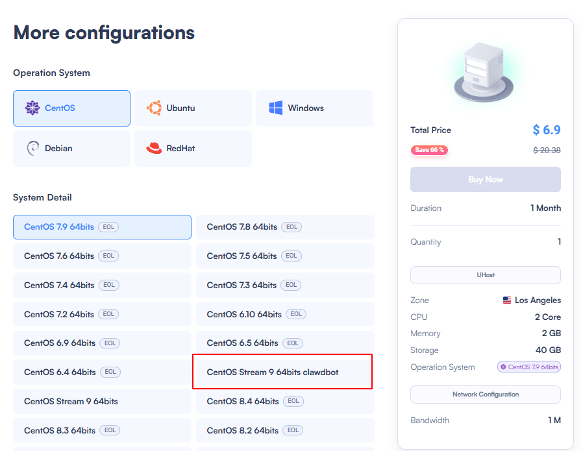
Task: Open the Network Configuration panel
Action: coord(484,395)
